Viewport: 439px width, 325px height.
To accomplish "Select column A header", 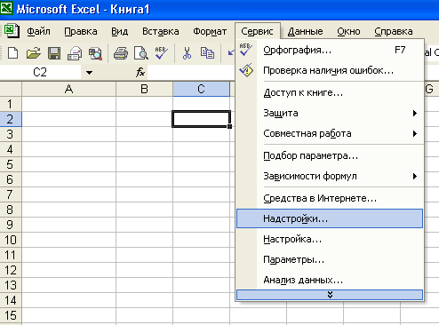I will [68, 89].
